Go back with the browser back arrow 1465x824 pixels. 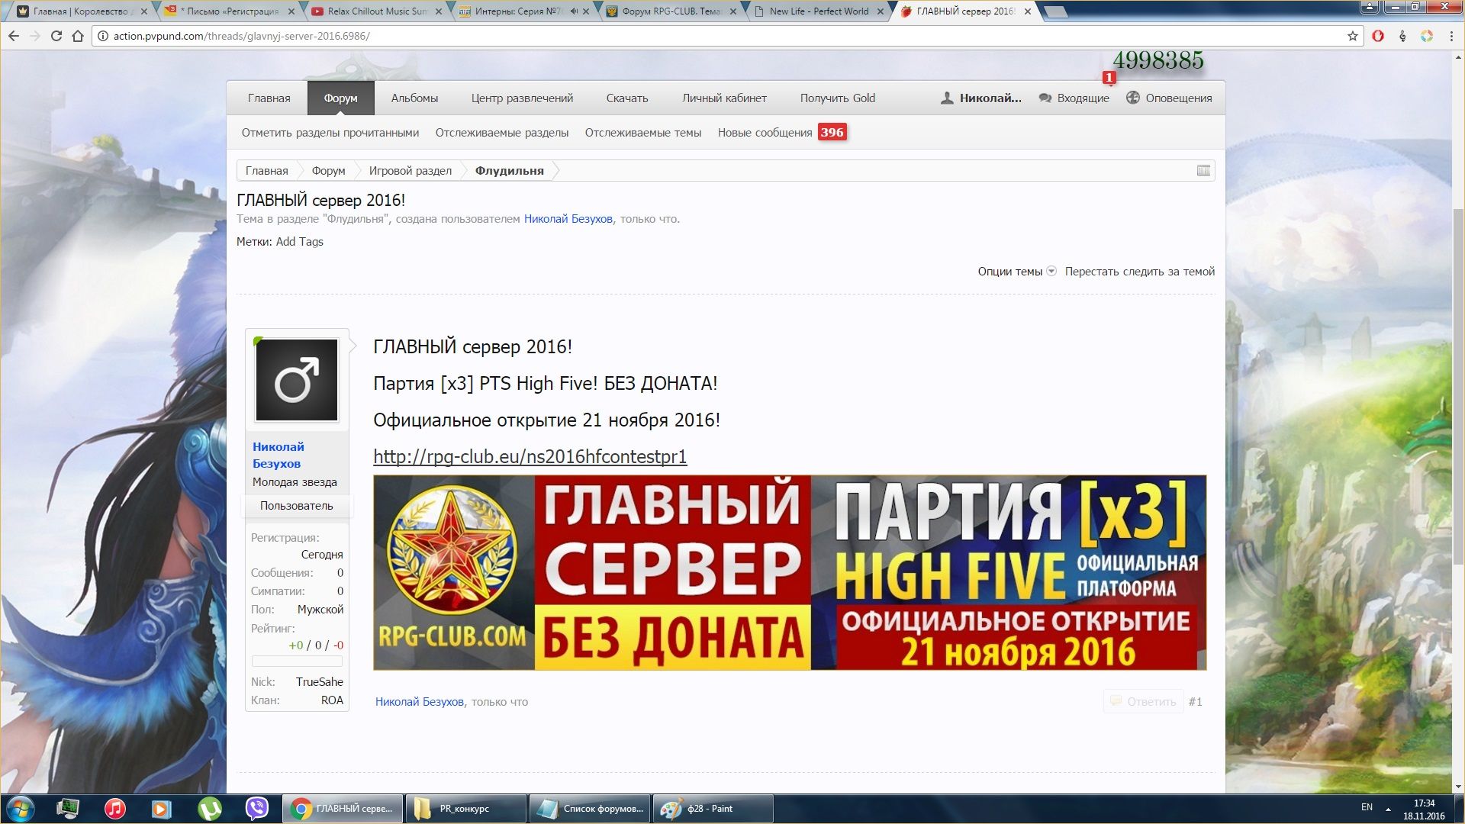14,36
